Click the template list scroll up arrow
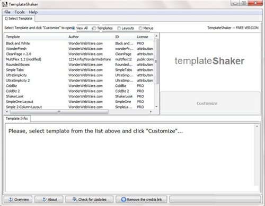Screen dimensions: 265x206 [x=156, y=36]
